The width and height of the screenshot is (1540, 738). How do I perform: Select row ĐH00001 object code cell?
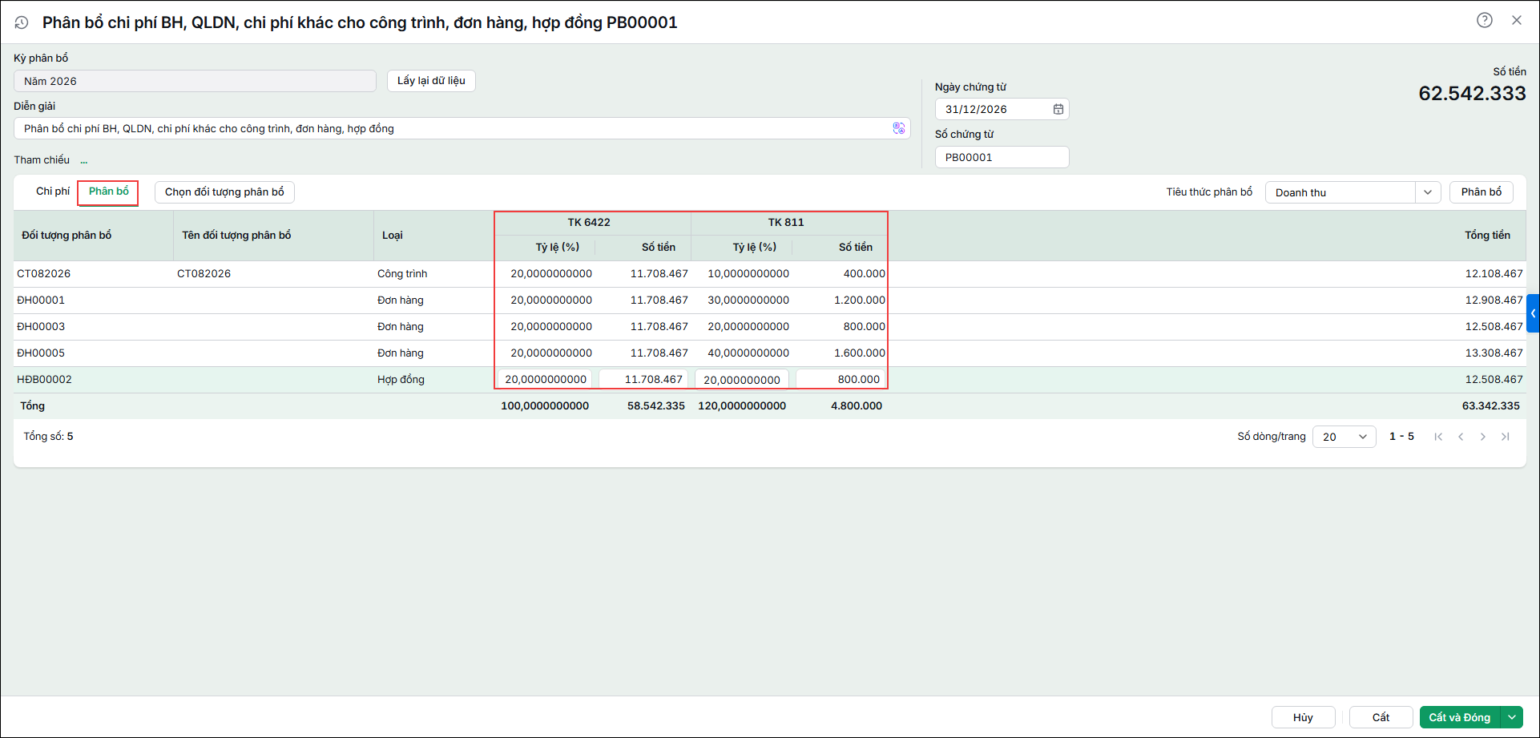tap(41, 300)
